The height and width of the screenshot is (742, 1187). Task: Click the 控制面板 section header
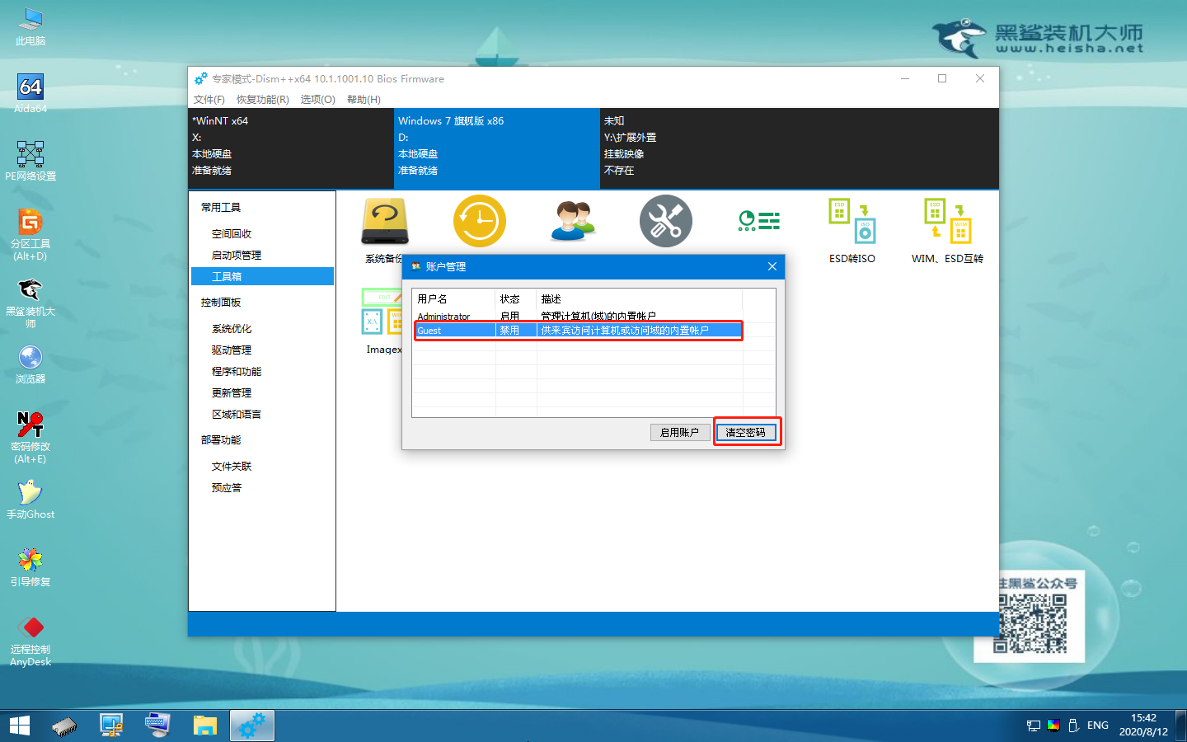(x=221, y=303)
